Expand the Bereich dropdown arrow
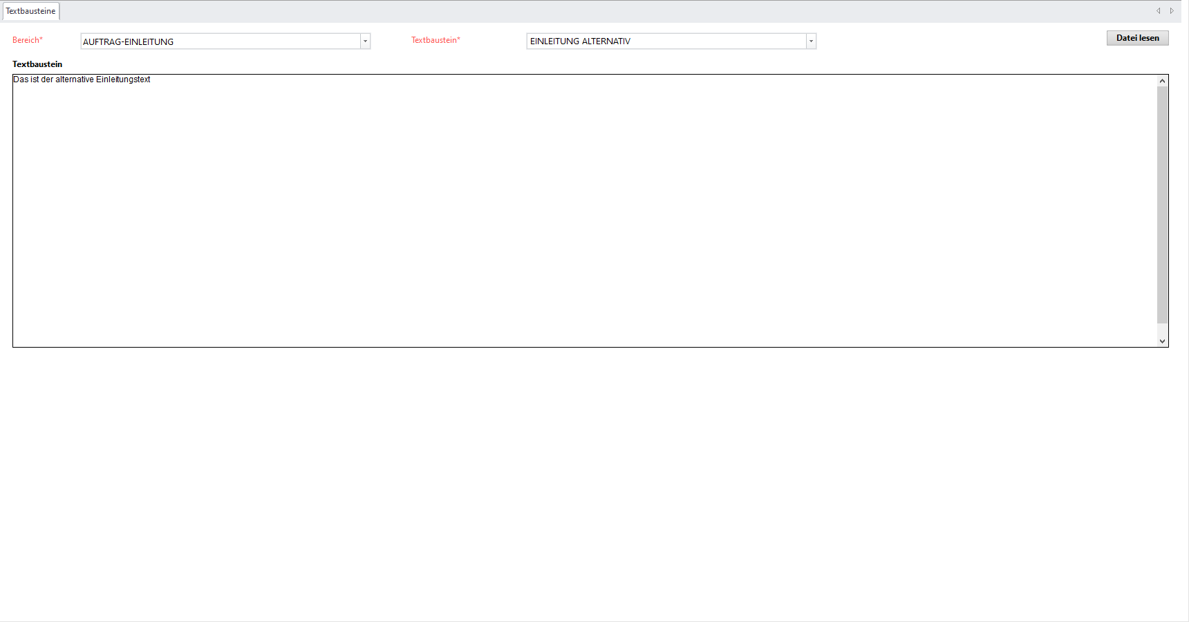The image size is (1189, 622). 365,41
